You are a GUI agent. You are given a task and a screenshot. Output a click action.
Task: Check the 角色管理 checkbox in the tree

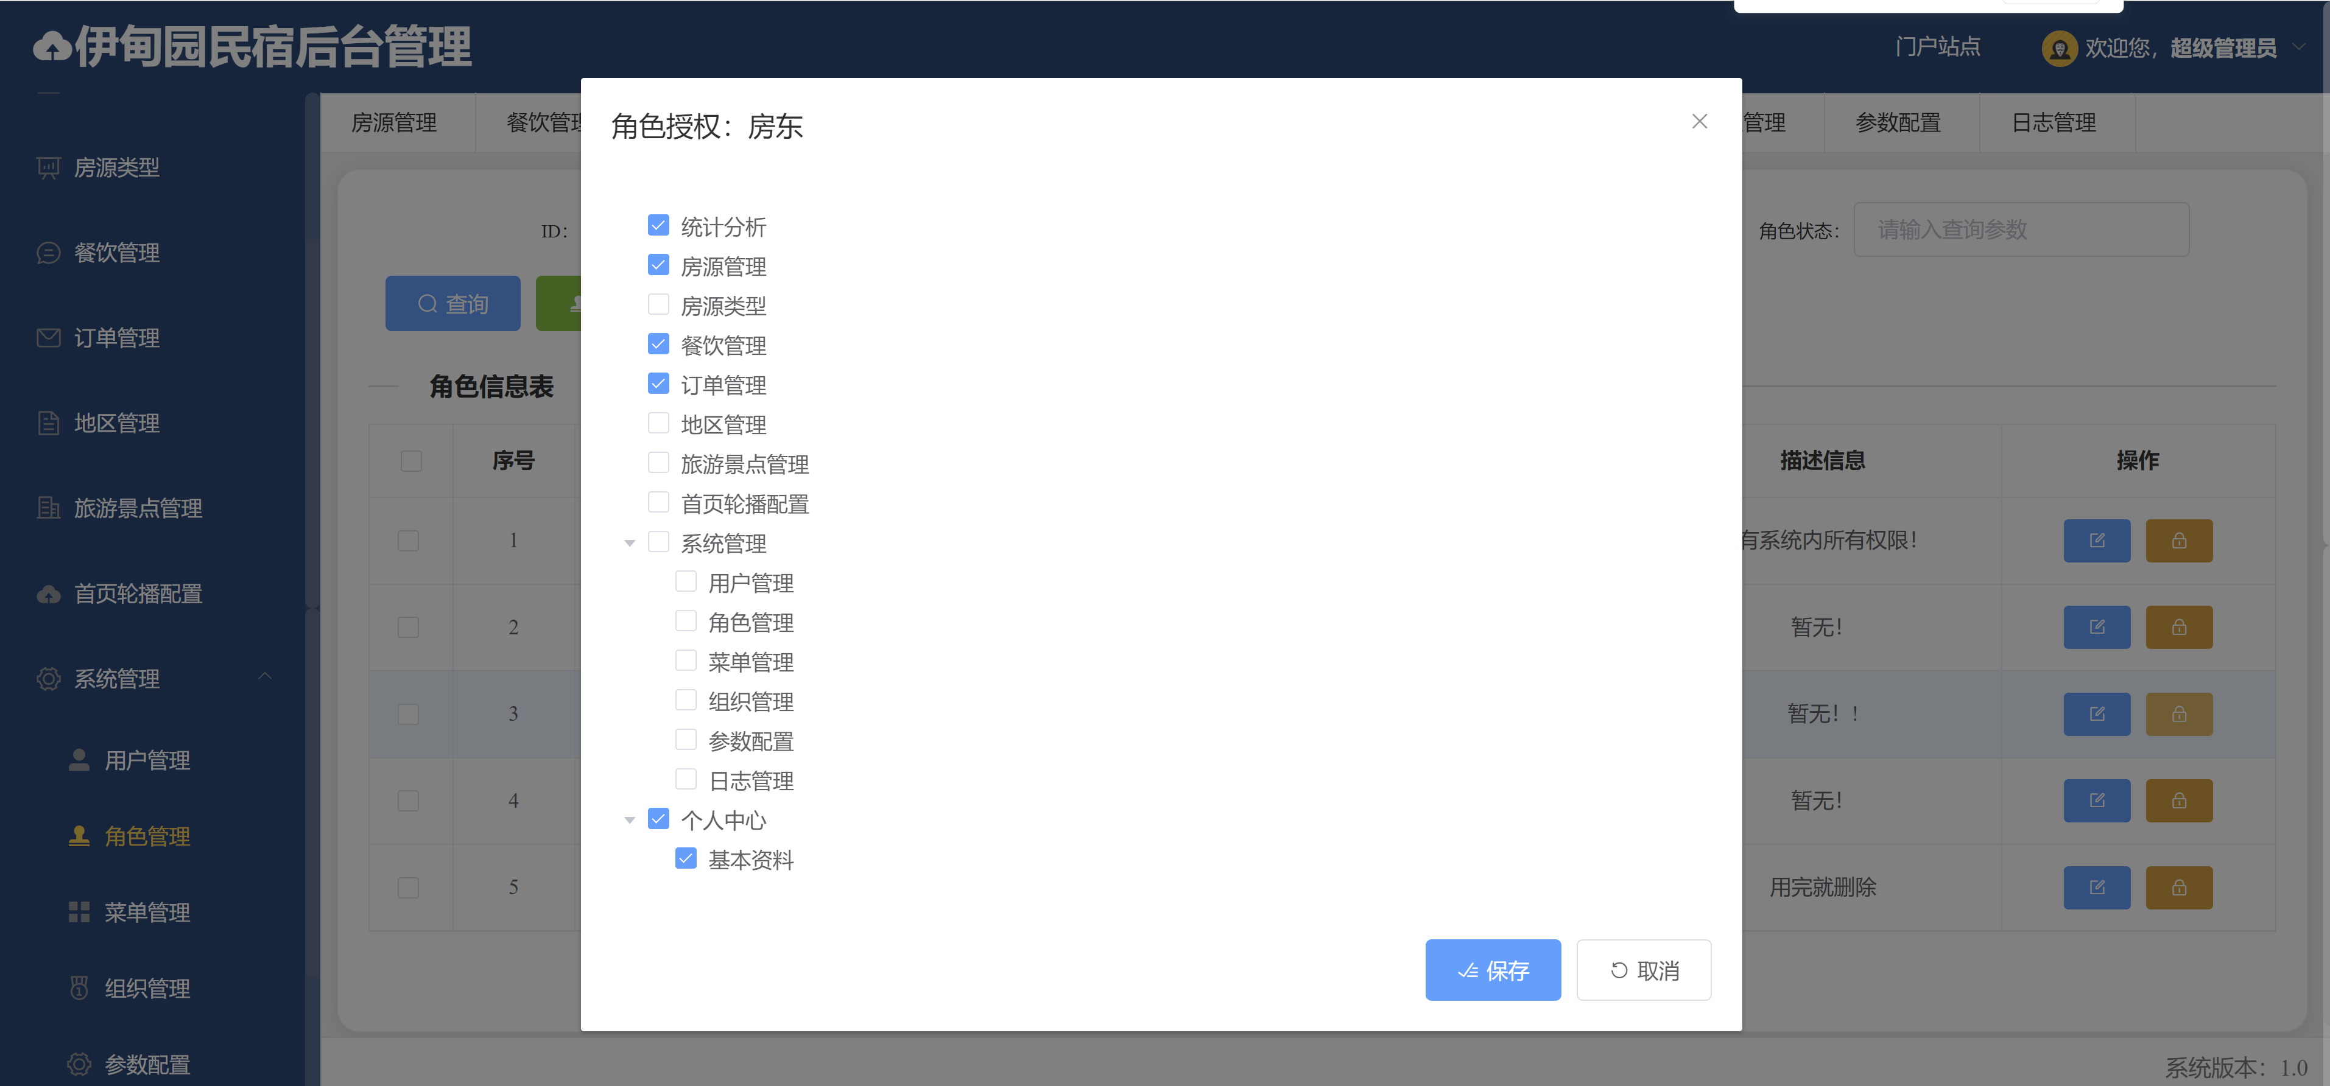coord(686,621)
